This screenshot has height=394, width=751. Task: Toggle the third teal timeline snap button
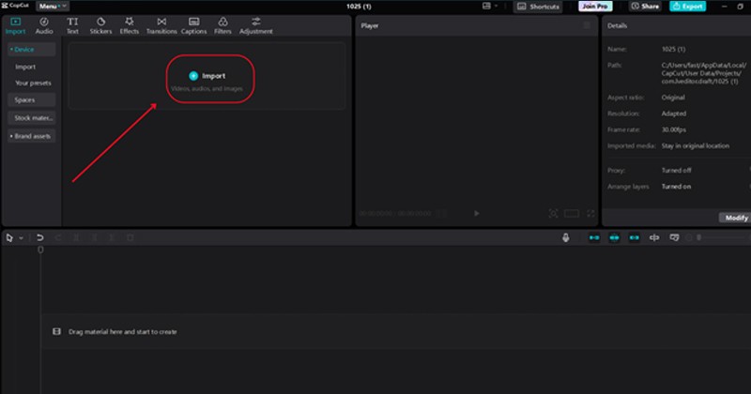coord(634,238)
